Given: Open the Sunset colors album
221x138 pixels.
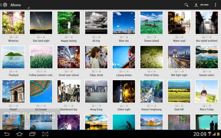Looking at the screenshot, I should click(207, 57).
